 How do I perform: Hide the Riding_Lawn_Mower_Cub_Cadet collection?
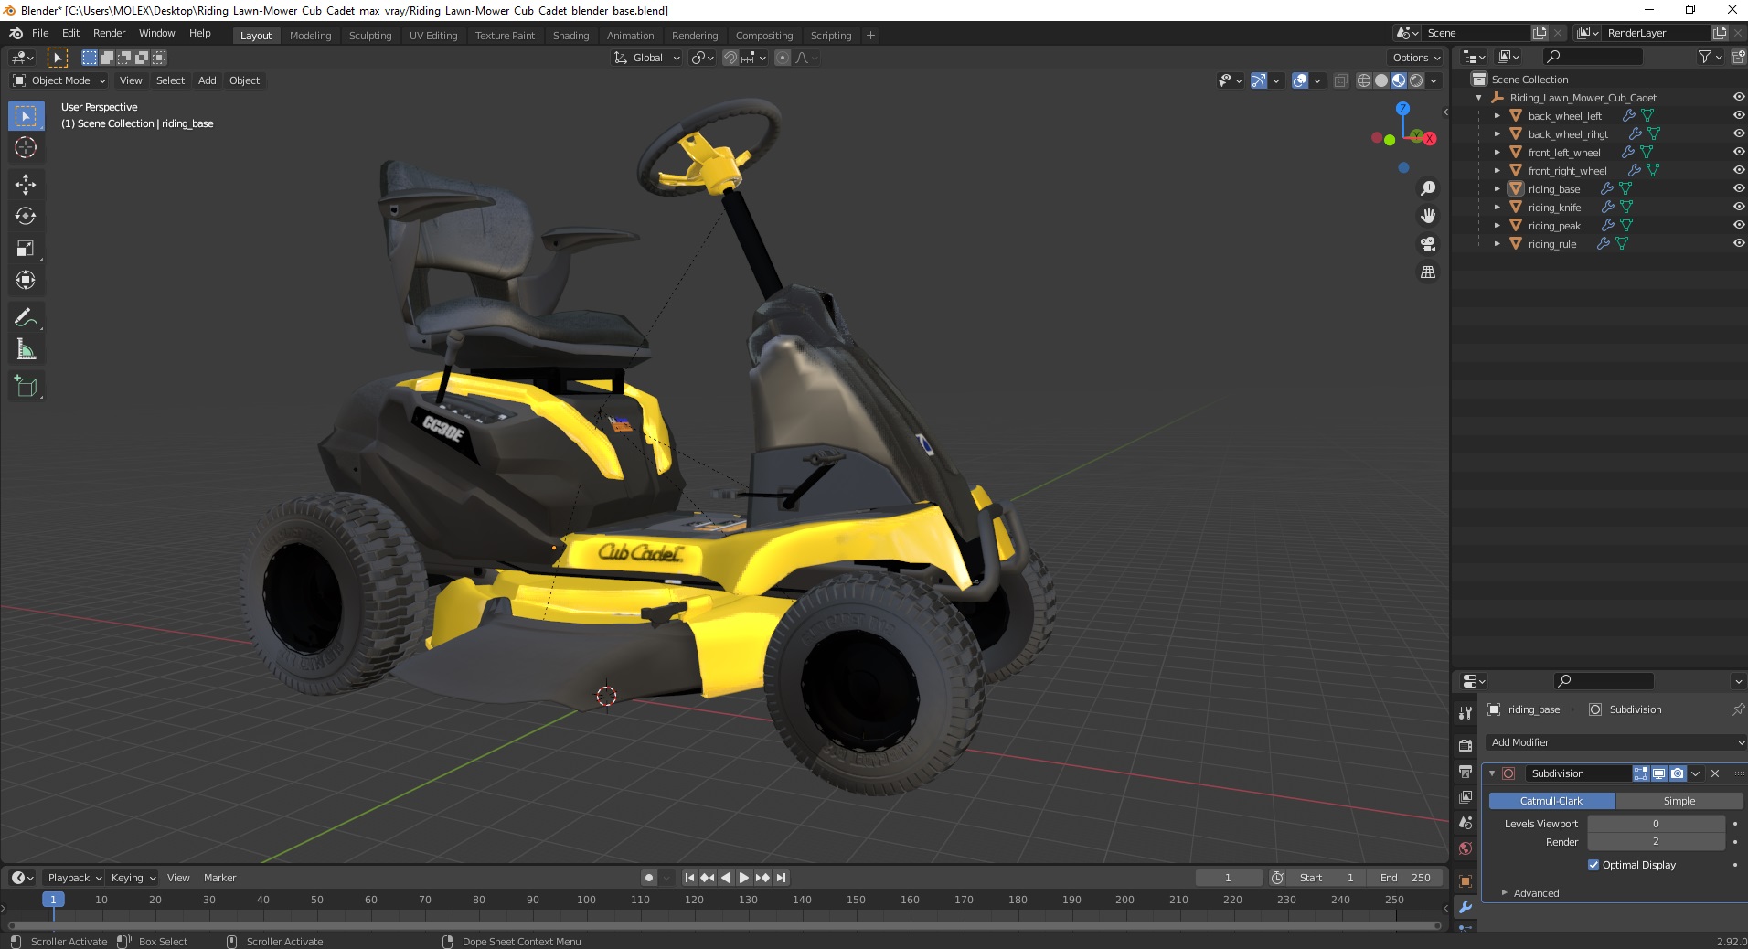[x=1738, y=97]
